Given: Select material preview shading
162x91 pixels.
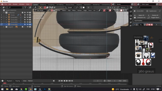Looking at the screenshot, I should tap(124, 10).
